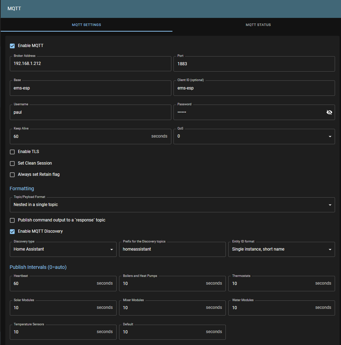Open the Discovery type dropdown arrow
This screenshot has width=341, height=345.
tap(112, 249)
